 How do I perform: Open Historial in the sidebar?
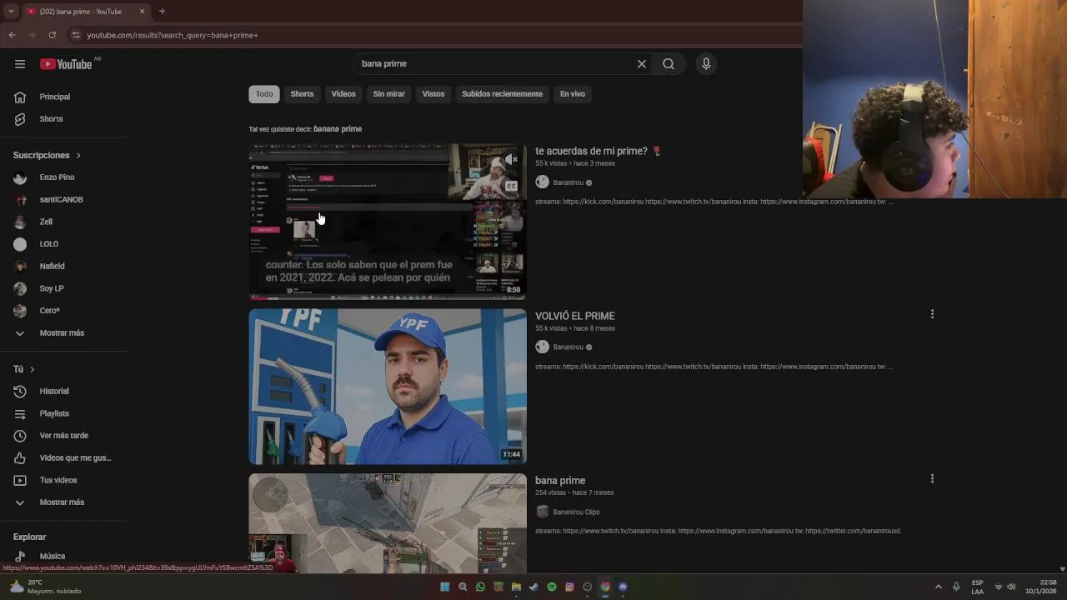(x=64, y=391)
